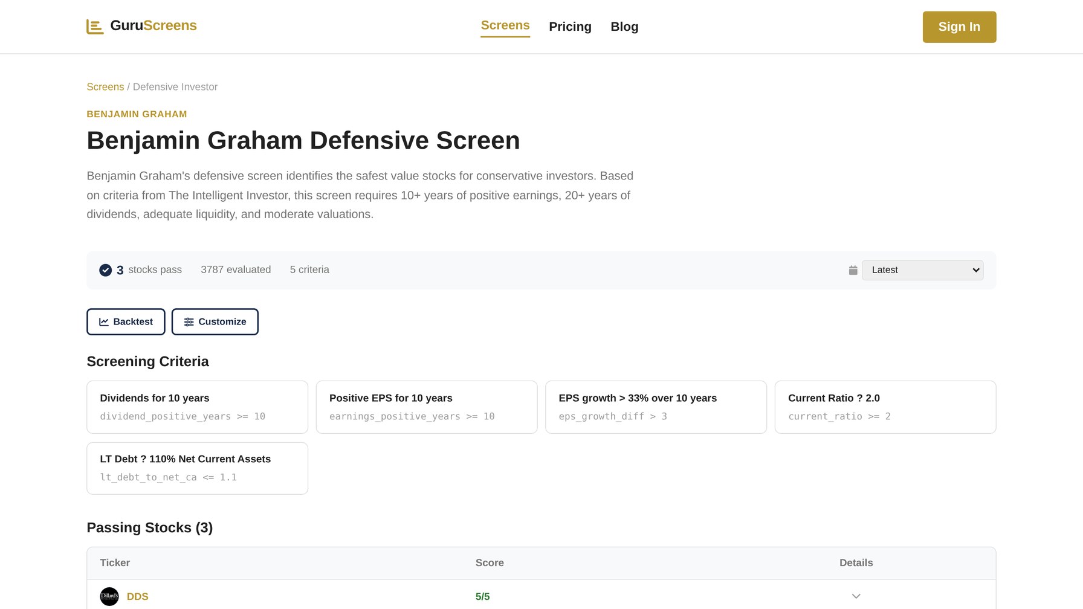Select the Dividends for 10 years card
The width and height of the screenshot is (1083, 609).
coord(197,407)
